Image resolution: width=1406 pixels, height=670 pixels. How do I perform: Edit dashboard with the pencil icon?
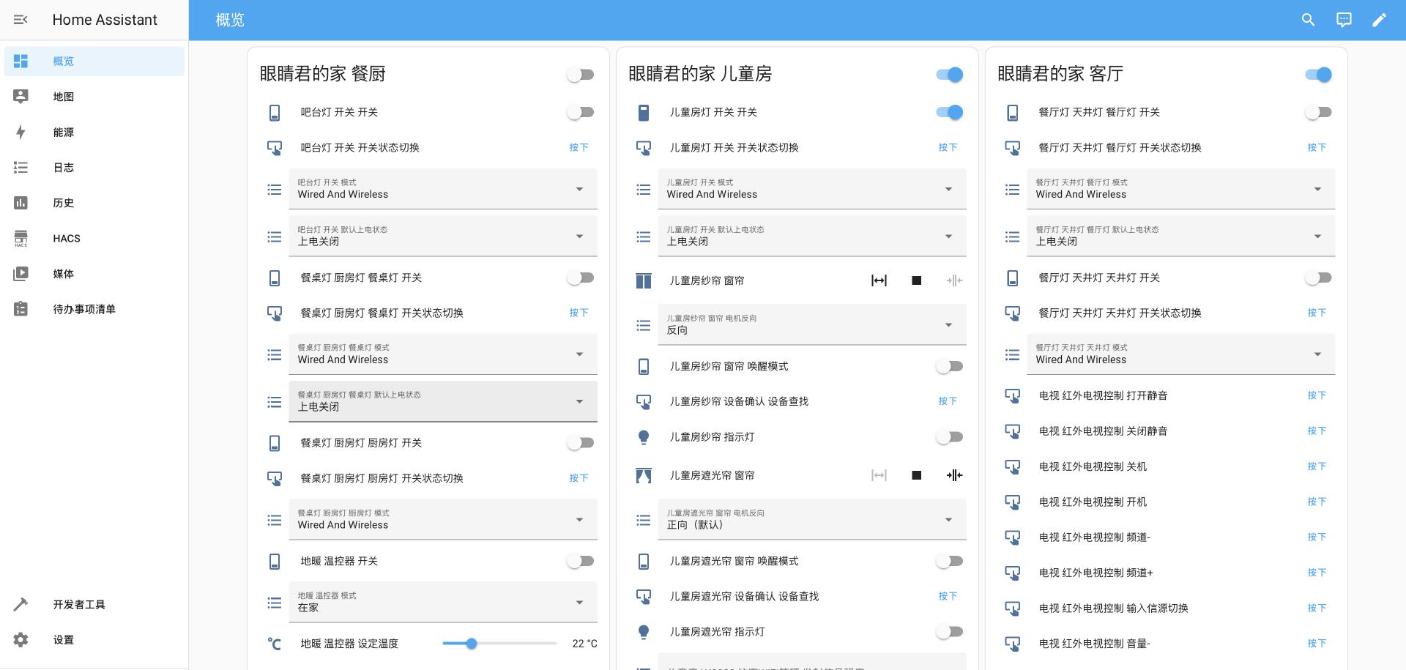point(1379,20)
